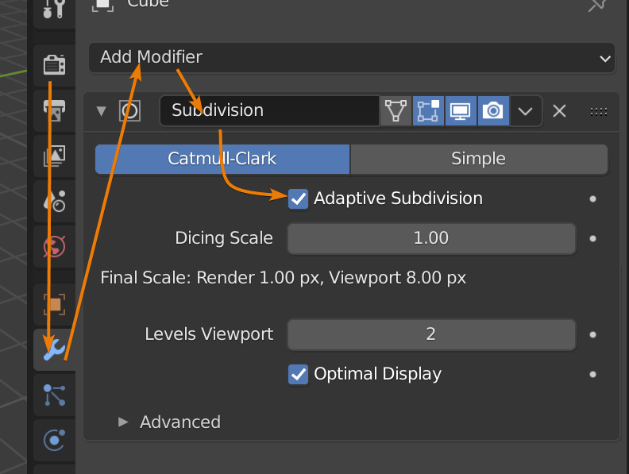Uncheck the Adaptive Subdivision checkbox
629x474 pixels.
298,198
